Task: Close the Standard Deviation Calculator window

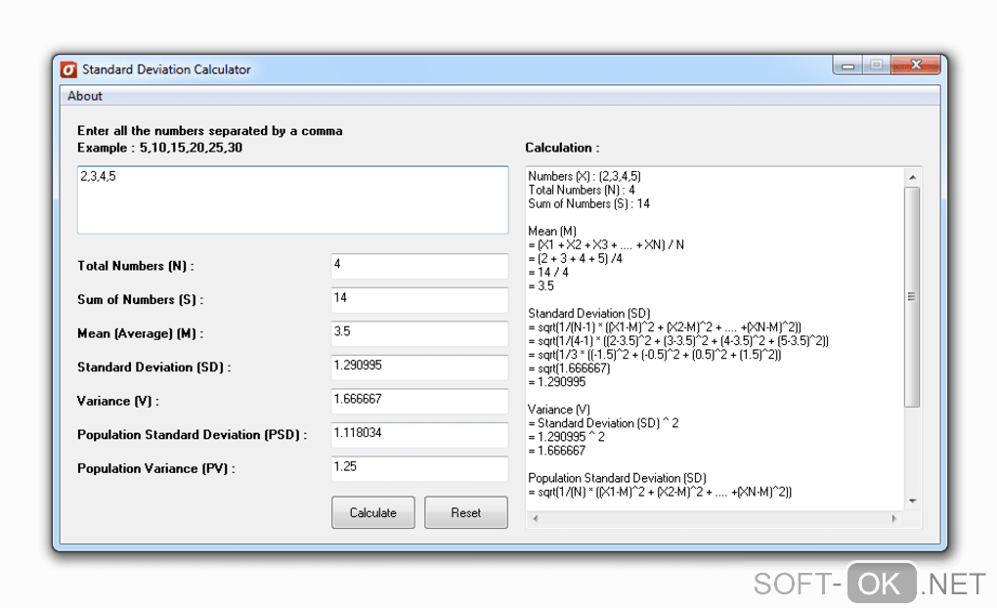Action: 917,66
